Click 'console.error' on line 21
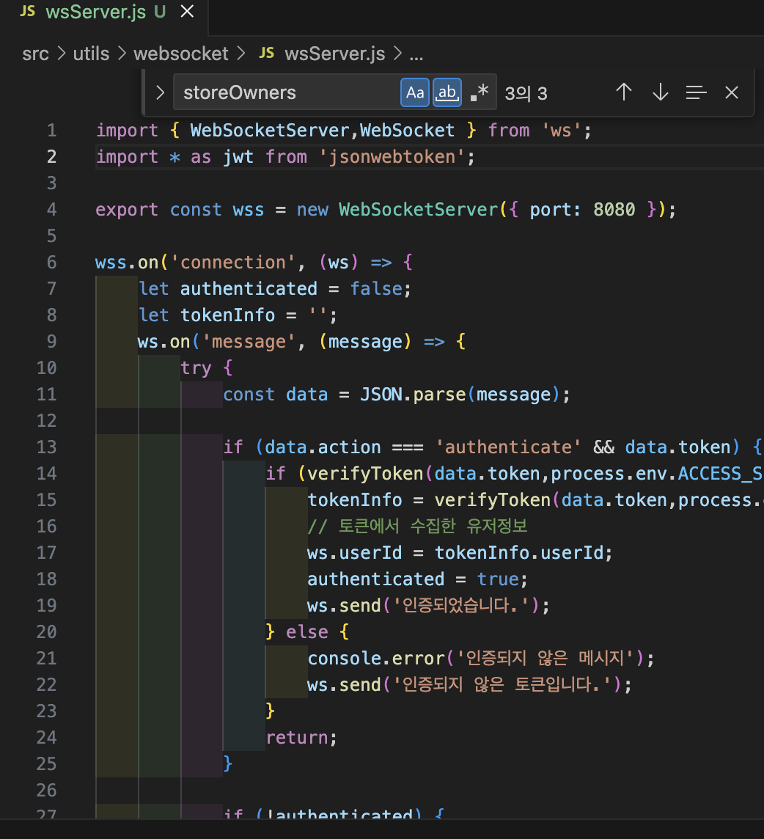The height and width of the screenshot is (839, 764). (x=375, y=658)
